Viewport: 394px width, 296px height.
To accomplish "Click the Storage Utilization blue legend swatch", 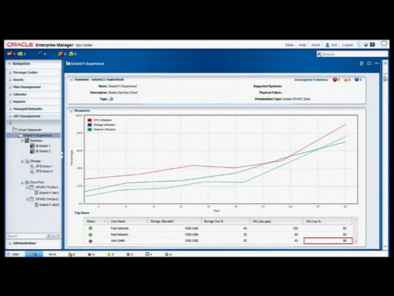I will (x=89, y=124).
